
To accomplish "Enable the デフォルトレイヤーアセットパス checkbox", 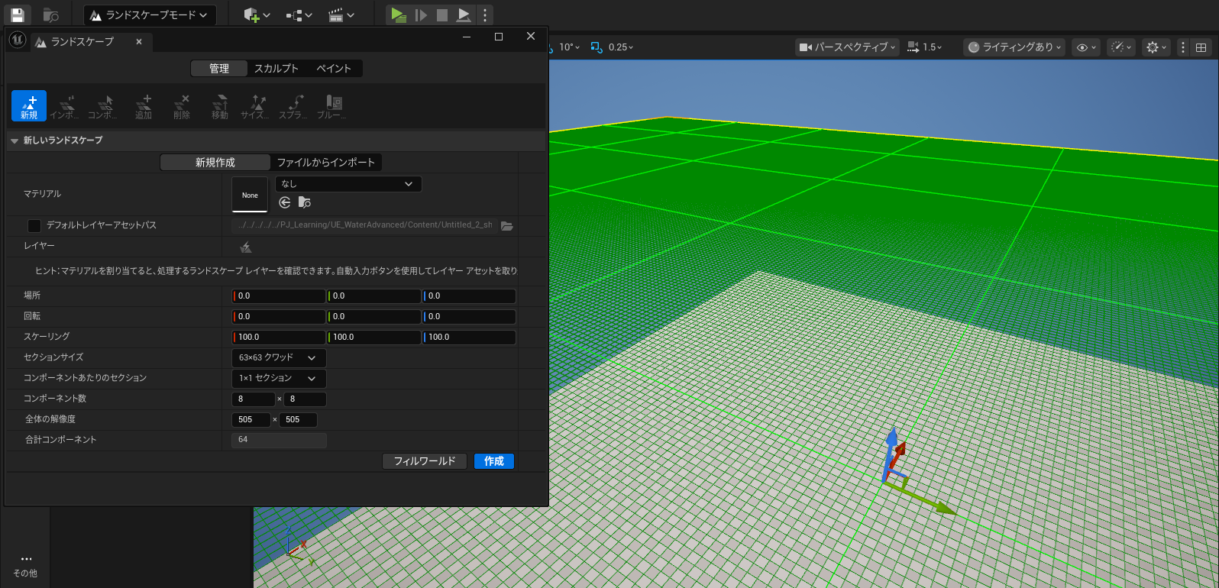I will (34, 225).
